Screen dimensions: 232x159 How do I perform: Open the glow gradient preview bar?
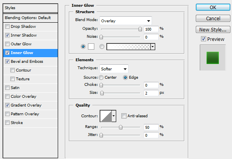[x=129, y=47]
